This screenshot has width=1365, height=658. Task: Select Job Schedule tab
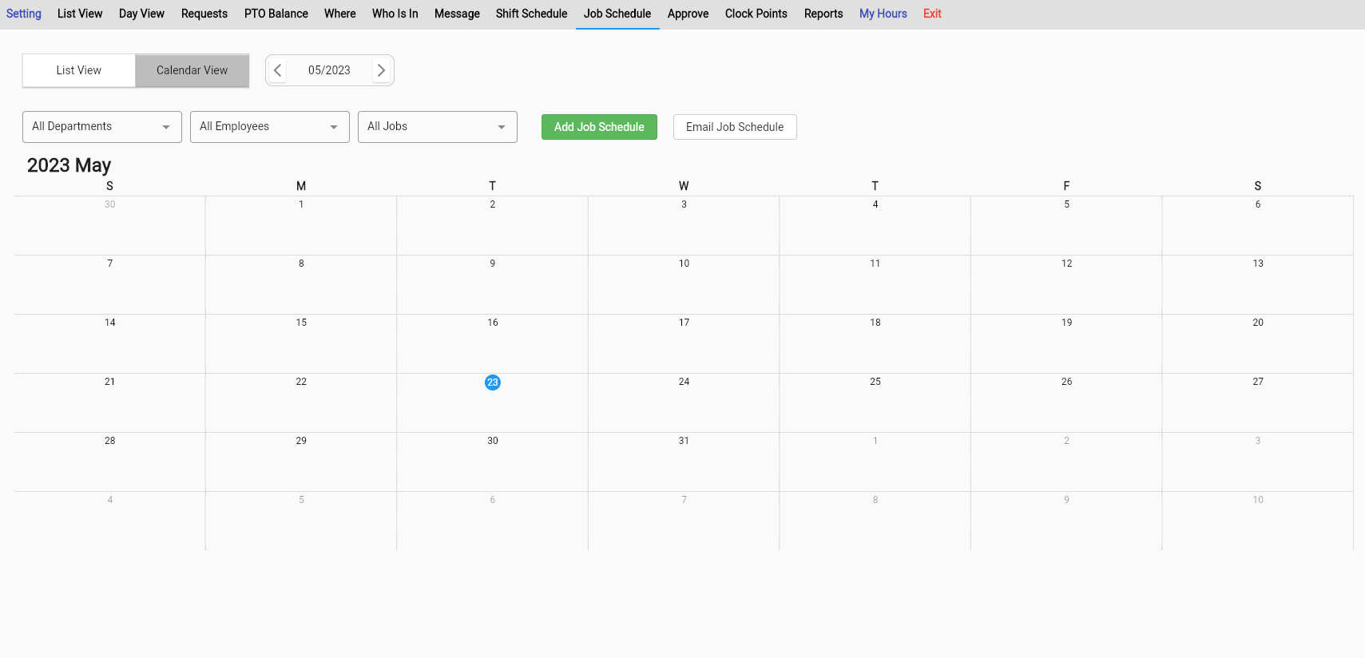617,14
